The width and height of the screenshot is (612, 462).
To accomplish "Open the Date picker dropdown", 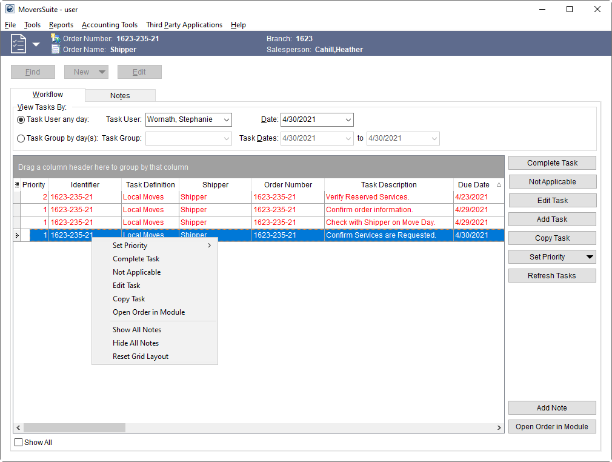I will click(348, 120).
